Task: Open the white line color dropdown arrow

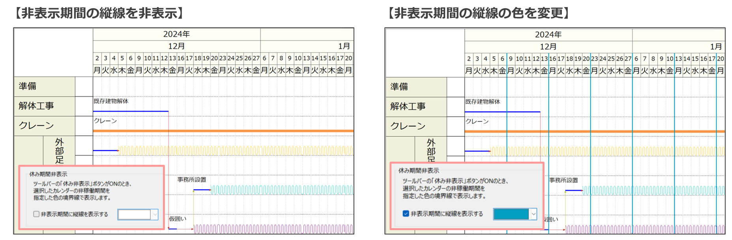Action: coord(155,214)
